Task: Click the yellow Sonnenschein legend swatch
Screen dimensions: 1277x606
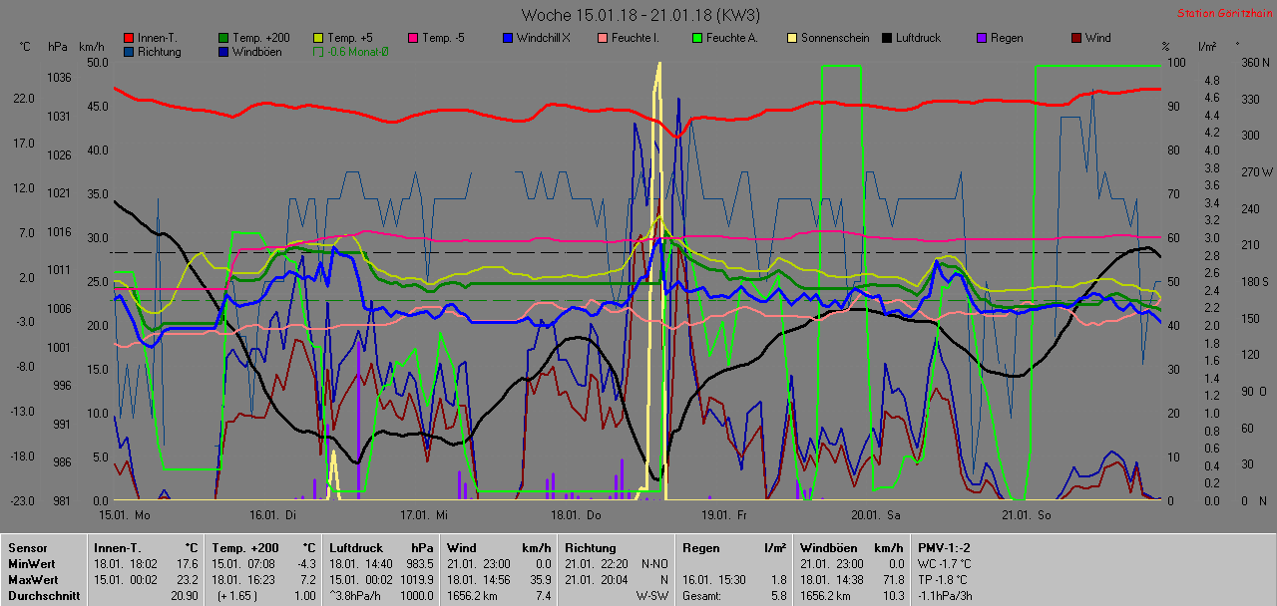Action: [x=792, y=39]
